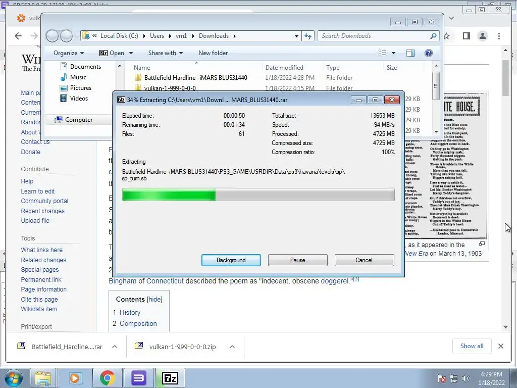This screenshot has height=388, width=517.
Task: Select Users in the address breadcrumb
Action: click(x=157, y=36)
